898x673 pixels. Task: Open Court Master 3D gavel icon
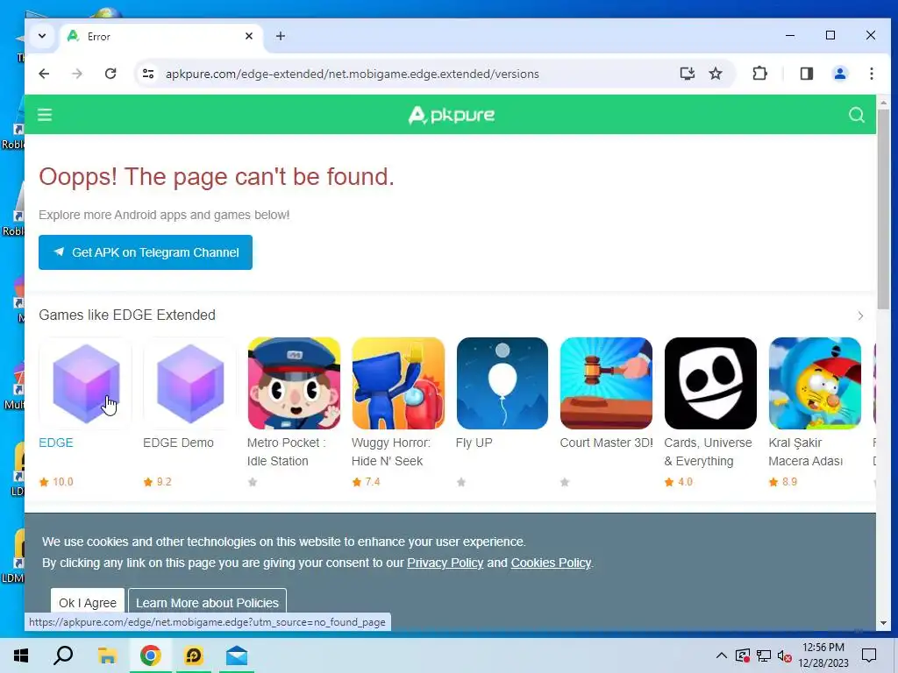point(607,384)
